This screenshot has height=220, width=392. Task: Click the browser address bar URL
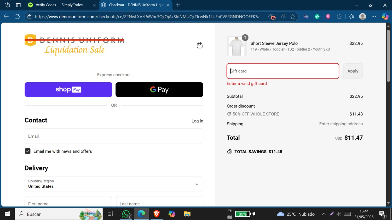pos(148,17)
